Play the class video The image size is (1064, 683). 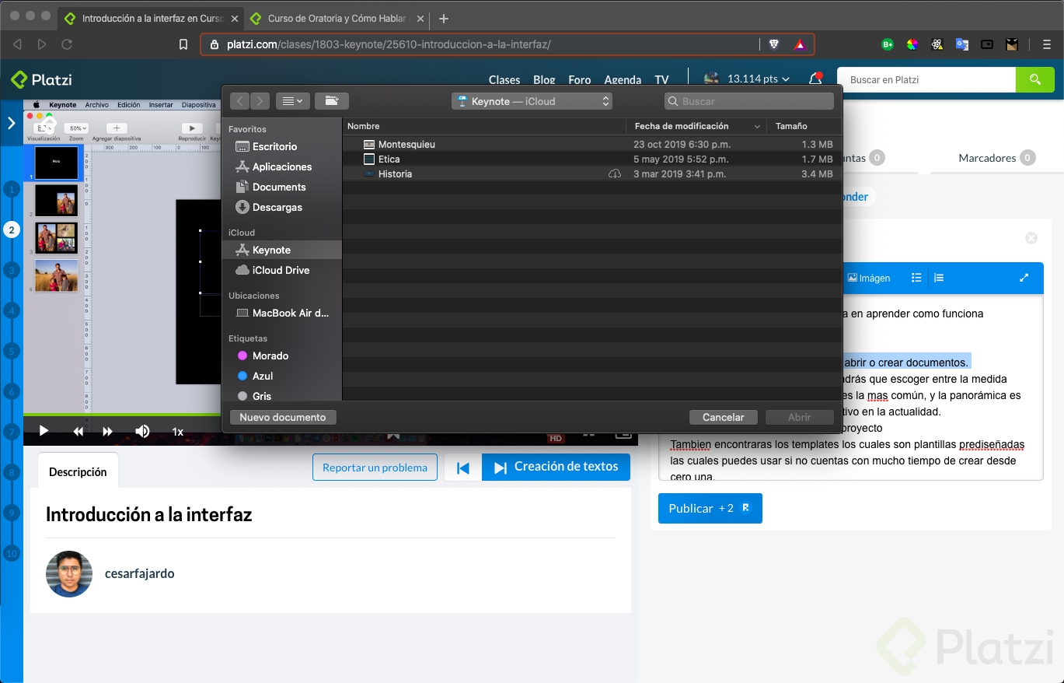pos(44,431)
